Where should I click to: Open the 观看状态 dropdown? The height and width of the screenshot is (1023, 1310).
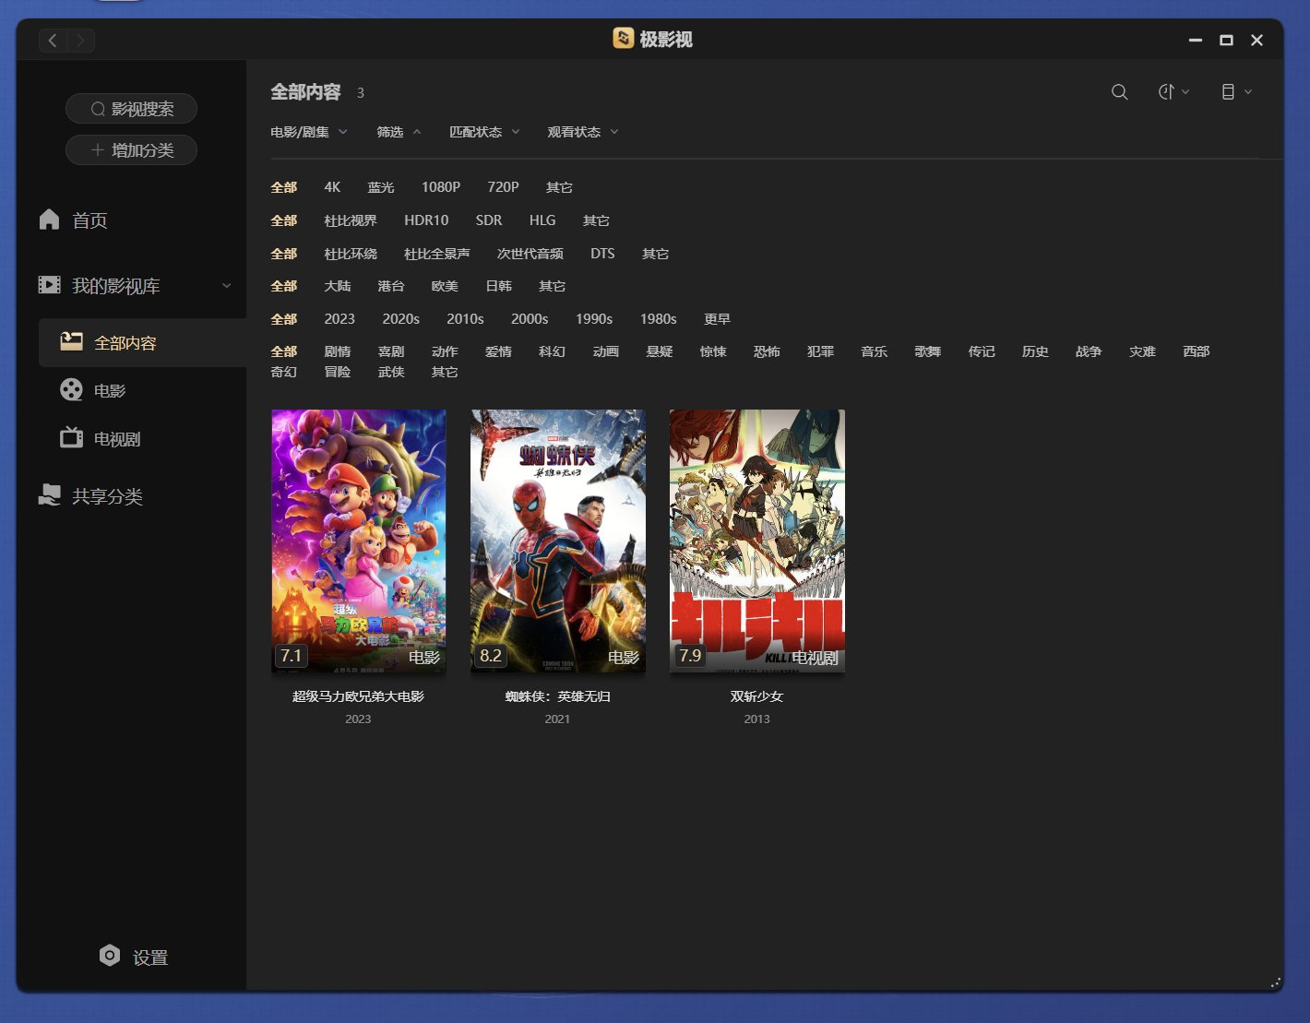tap(583, 132)
